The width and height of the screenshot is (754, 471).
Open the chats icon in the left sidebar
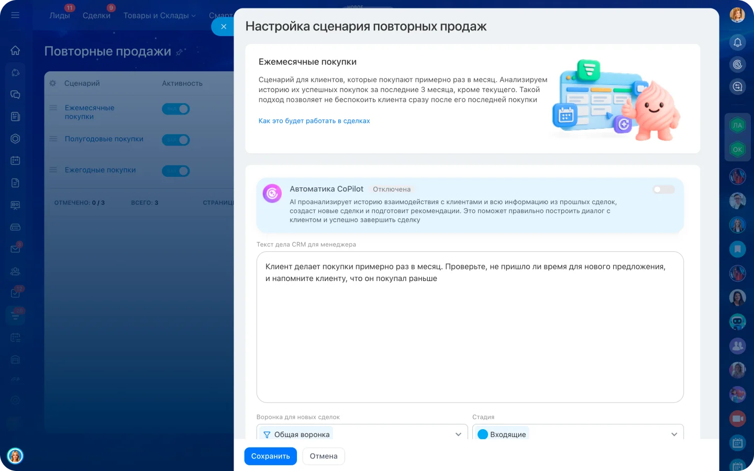pyautogui.click(x=15, y=94)
